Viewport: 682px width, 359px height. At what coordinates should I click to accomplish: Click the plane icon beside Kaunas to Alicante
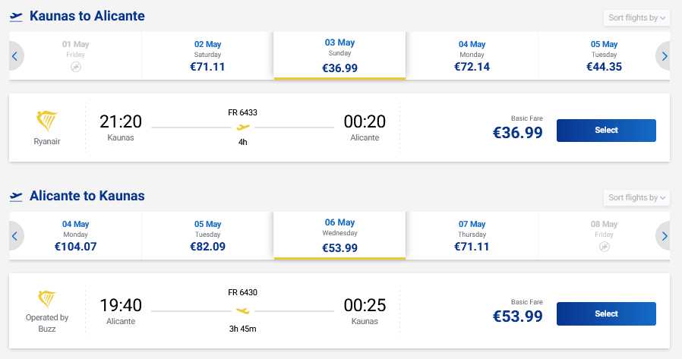click(16, 17)
